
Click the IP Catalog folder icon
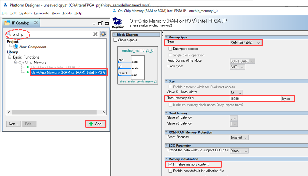coord(7,23)
